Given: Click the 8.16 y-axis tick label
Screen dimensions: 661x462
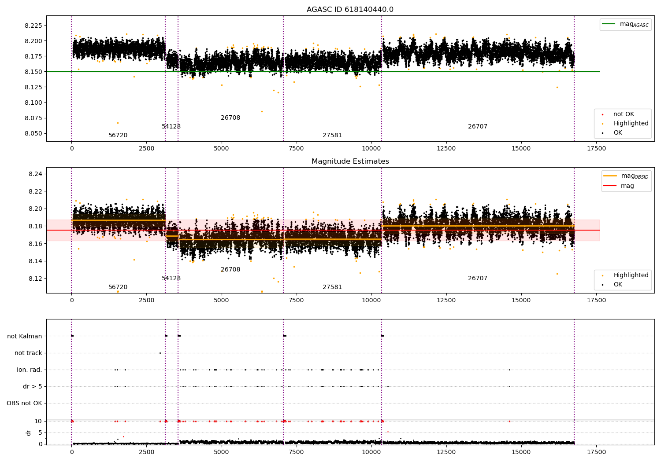Looking at the screenshot, I should 36,244.
